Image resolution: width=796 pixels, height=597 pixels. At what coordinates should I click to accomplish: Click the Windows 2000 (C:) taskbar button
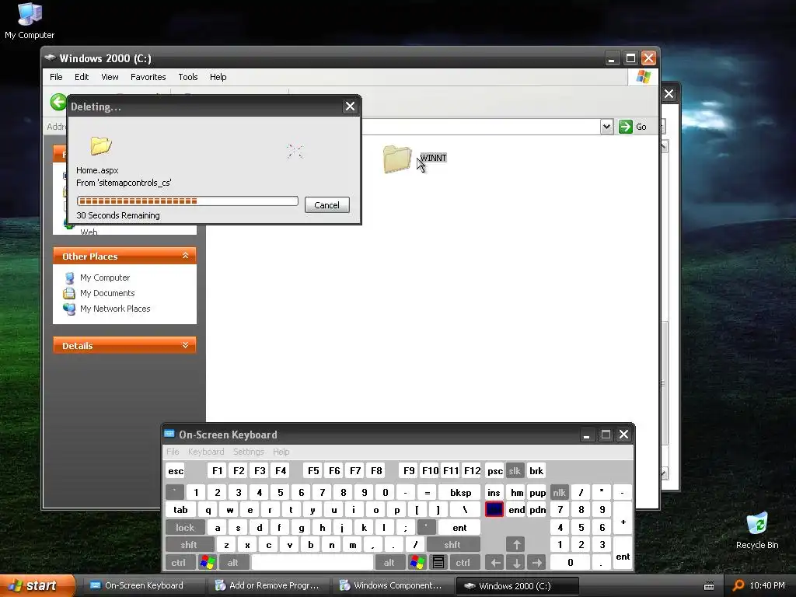point(517,586)
